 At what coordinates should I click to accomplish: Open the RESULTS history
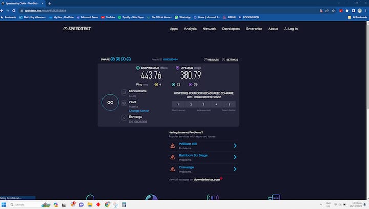211,60
